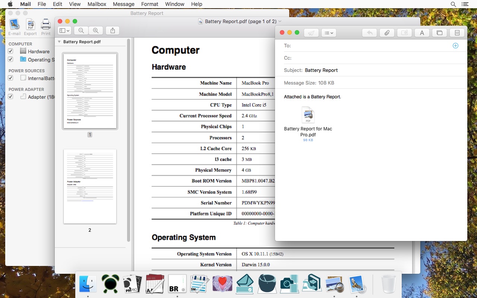Send the message with paper plane button

click(x=311, y=33)
